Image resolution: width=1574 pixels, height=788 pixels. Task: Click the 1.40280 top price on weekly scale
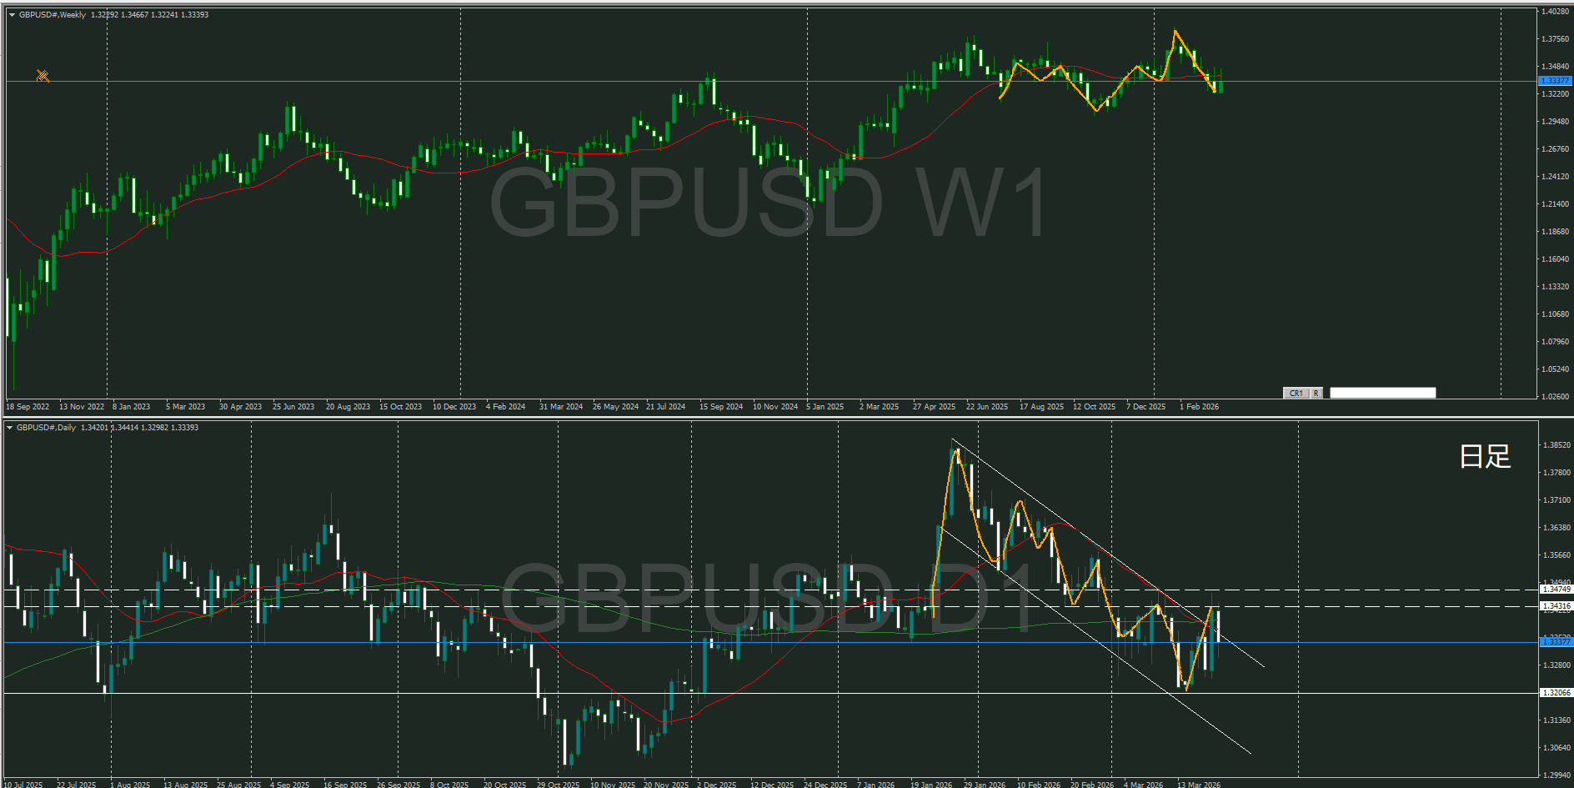click(1555, 12)
